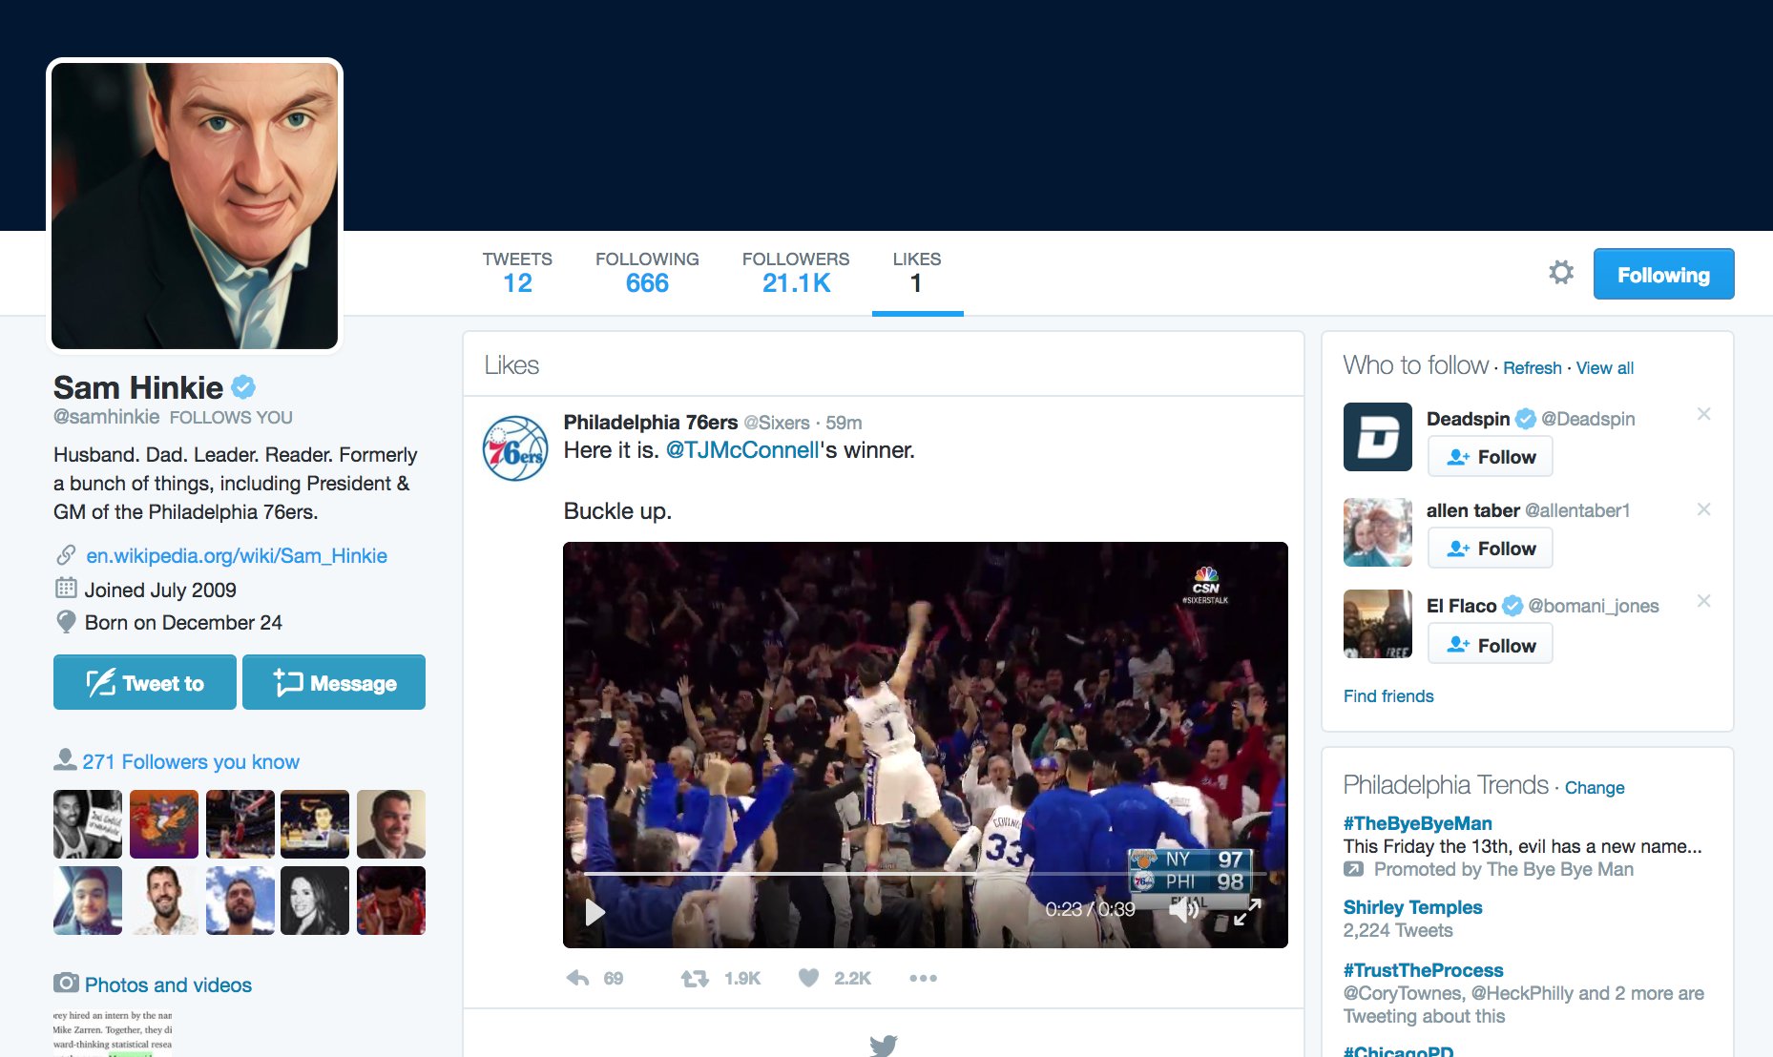Follow allen taber
Image resolution: width=1773 pixels, height=1057 pixels.
click(x=1491, y=549)
